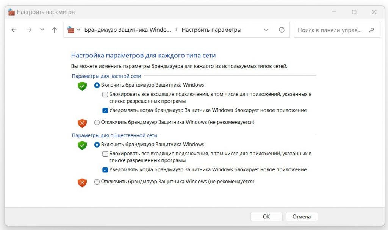Click heading Настройка параметров для каждого типа сети
Screen dimensions: 388x230
click(x=143, y=56)
